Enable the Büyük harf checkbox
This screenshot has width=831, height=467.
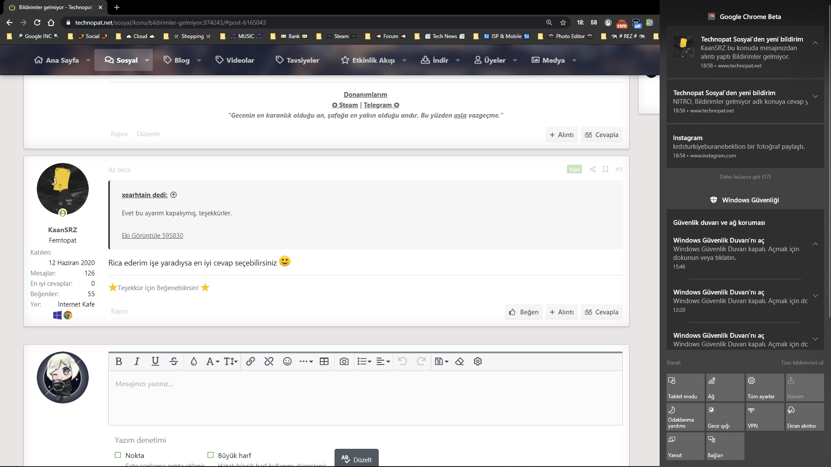210,455
